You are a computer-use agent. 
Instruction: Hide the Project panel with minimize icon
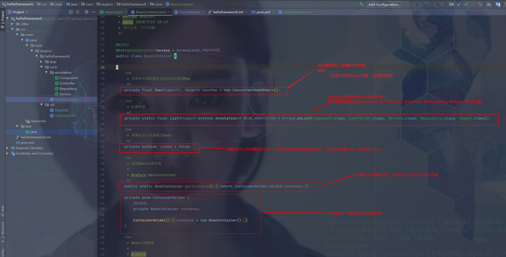coord(94,12)
